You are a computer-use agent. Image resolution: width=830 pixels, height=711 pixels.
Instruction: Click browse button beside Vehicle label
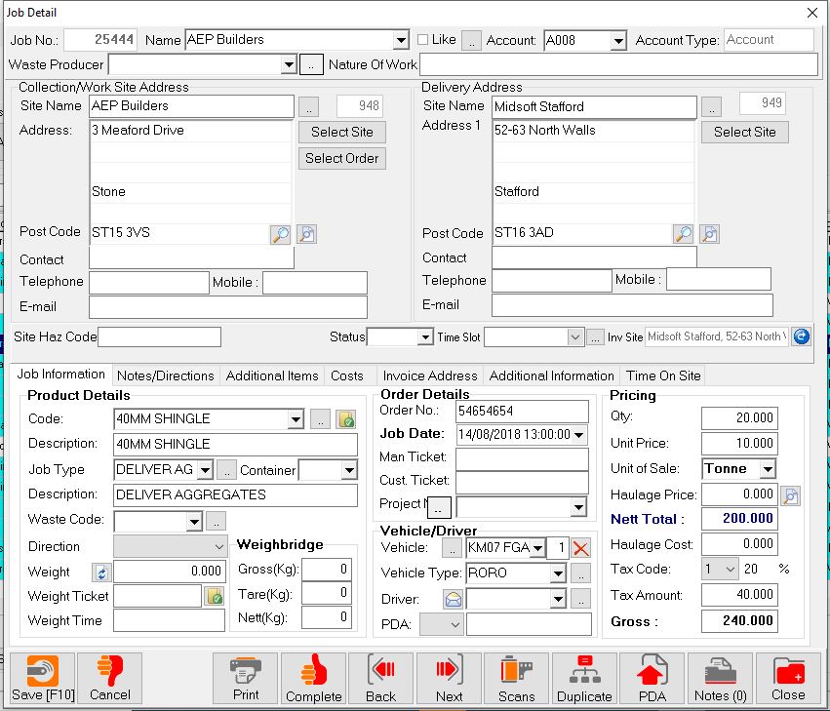(x=452, y=548)
